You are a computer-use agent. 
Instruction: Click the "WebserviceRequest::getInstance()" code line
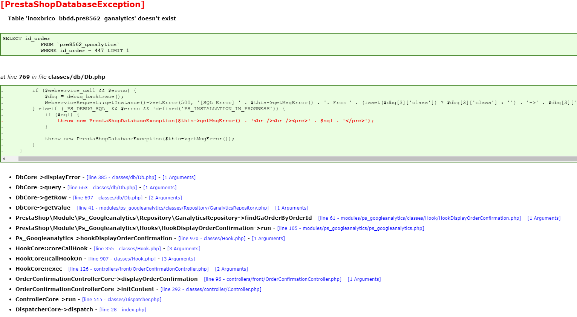[311, 103]
